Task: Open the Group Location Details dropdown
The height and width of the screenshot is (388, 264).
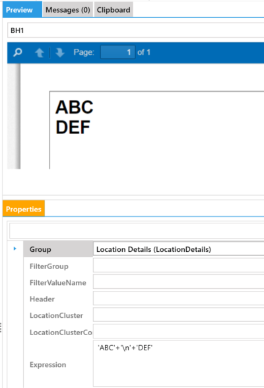Action: pos(178,249)
